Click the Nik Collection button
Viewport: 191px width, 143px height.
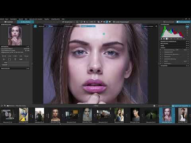164,106
